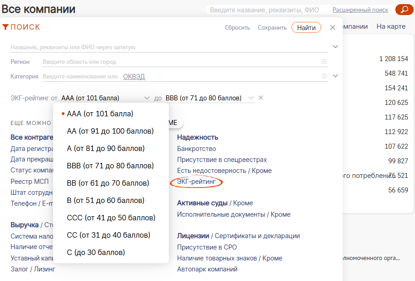Click Кроме next to Исполнительные документы

pos(280,214)
